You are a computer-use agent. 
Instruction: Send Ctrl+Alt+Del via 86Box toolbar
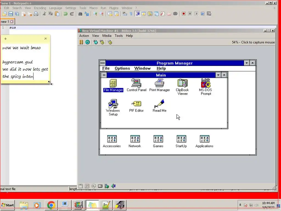pyautogui.click(x=95, y=42)
